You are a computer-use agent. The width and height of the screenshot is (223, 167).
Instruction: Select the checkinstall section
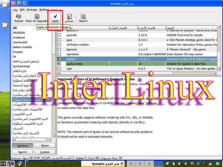click(32, 42)
